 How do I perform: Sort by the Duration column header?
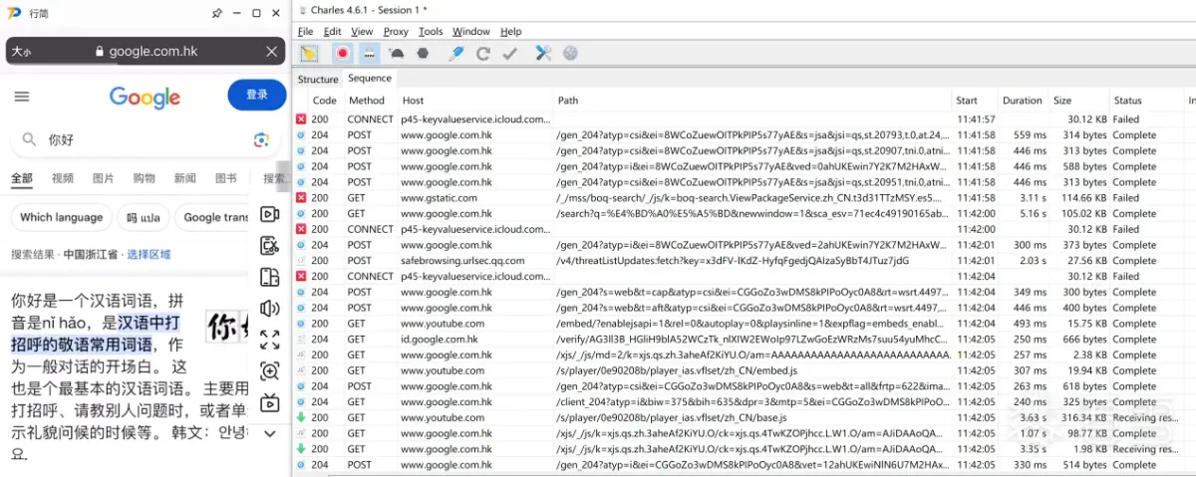coord(1022,101)
